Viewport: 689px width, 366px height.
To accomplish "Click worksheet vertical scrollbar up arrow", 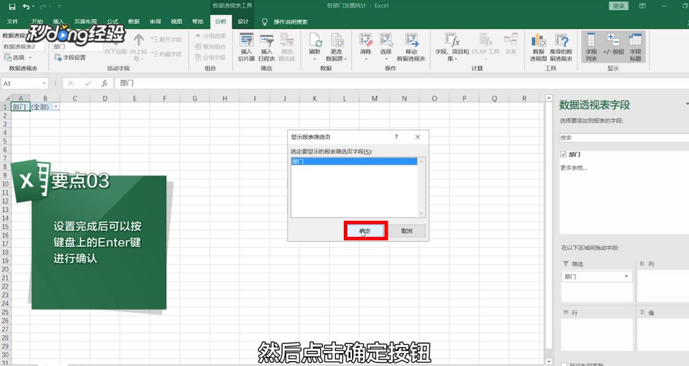I will point(549,98).
